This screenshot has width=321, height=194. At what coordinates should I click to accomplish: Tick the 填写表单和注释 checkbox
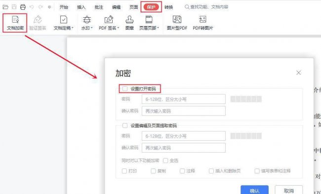(x=257, y=171)
